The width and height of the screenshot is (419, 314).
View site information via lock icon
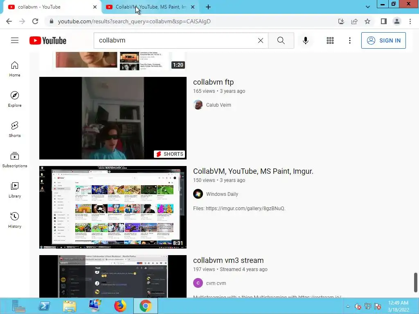coord(52,21)
